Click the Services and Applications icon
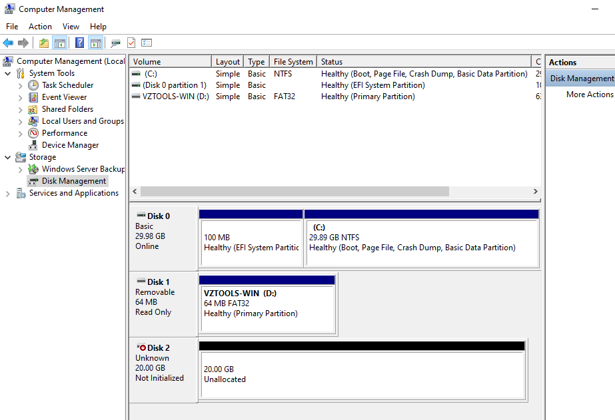The image size is (615, 420). [x=21, y=193]
